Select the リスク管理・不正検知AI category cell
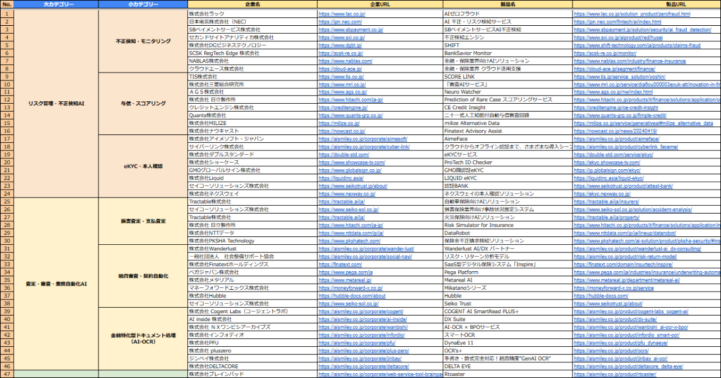Image resolution: width=721 pixels, height=378 pixels. [x=56, y=103]
